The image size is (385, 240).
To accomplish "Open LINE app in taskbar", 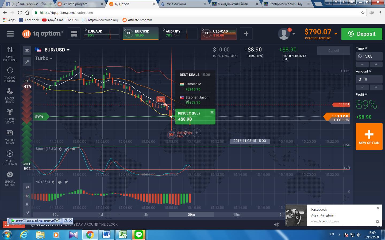I will tap(139, 235).
